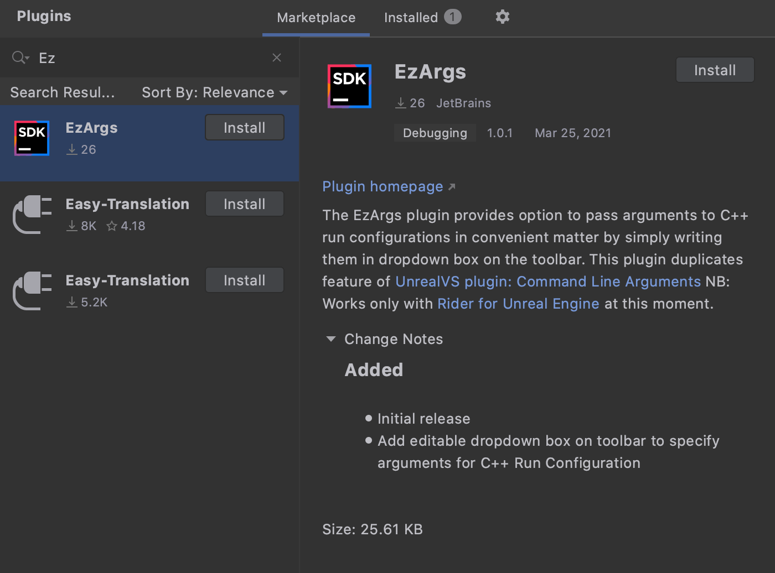Click the Size: 25.61 KB text

[x=373, y=529]
